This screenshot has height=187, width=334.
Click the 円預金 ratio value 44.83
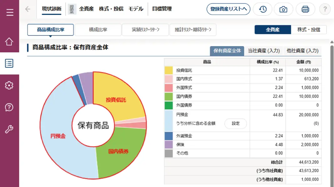pyautogui.click(x=278, y=115)
